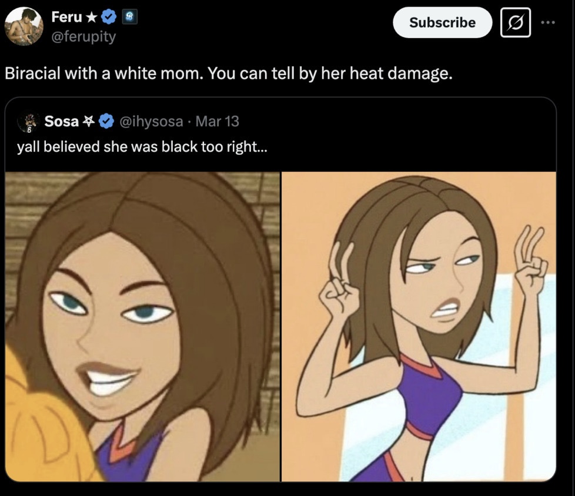Screen dimensions: 575x496
Task: Open the @ferupity handle link
Action: tap(83, 36)
